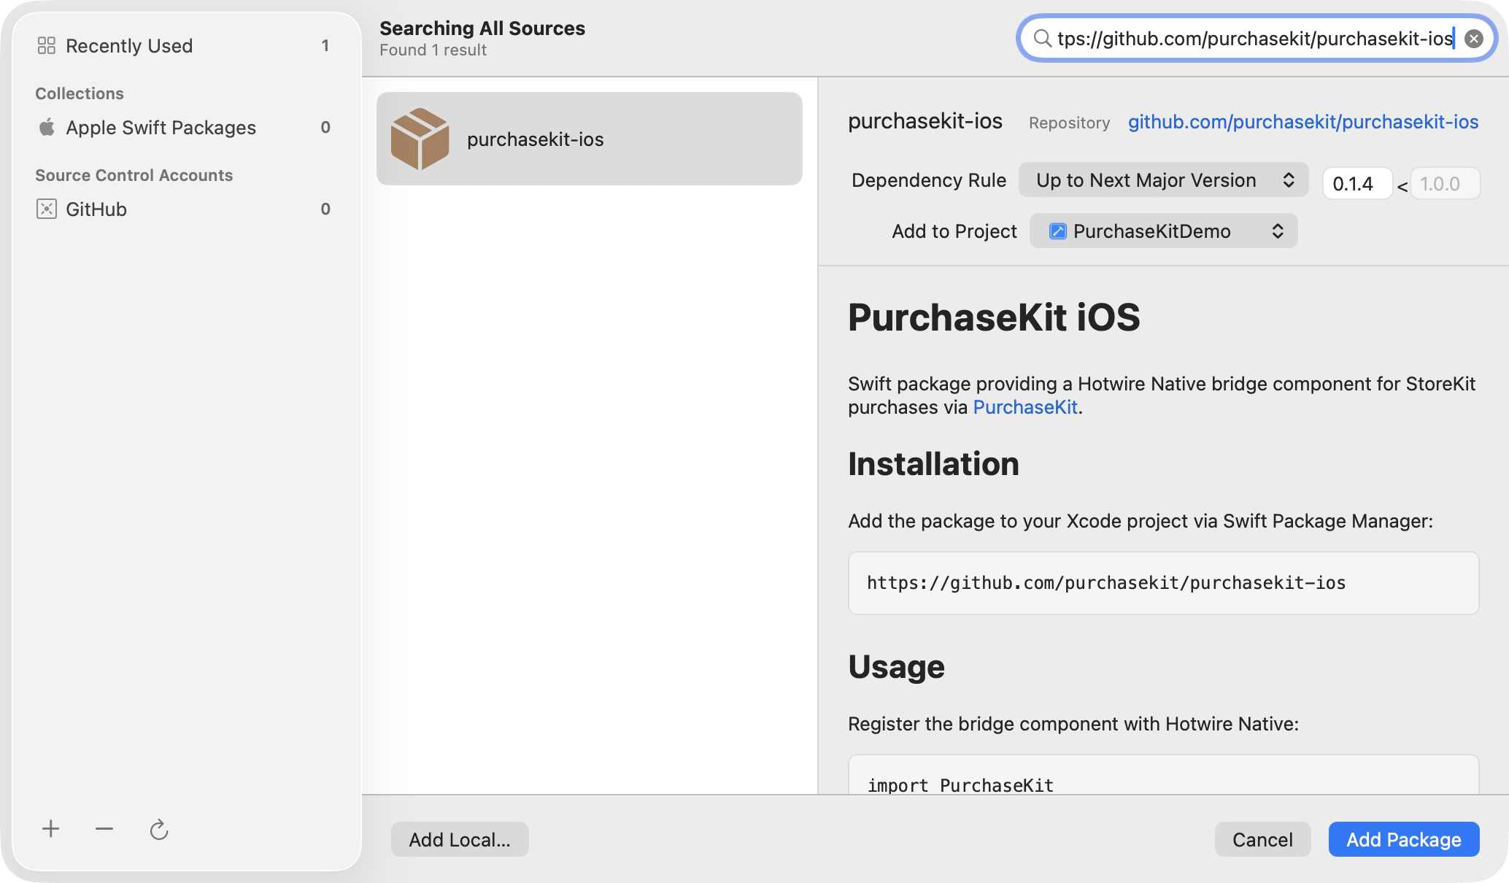
Task: Click the Collections section header
Action: coord(80,93)
